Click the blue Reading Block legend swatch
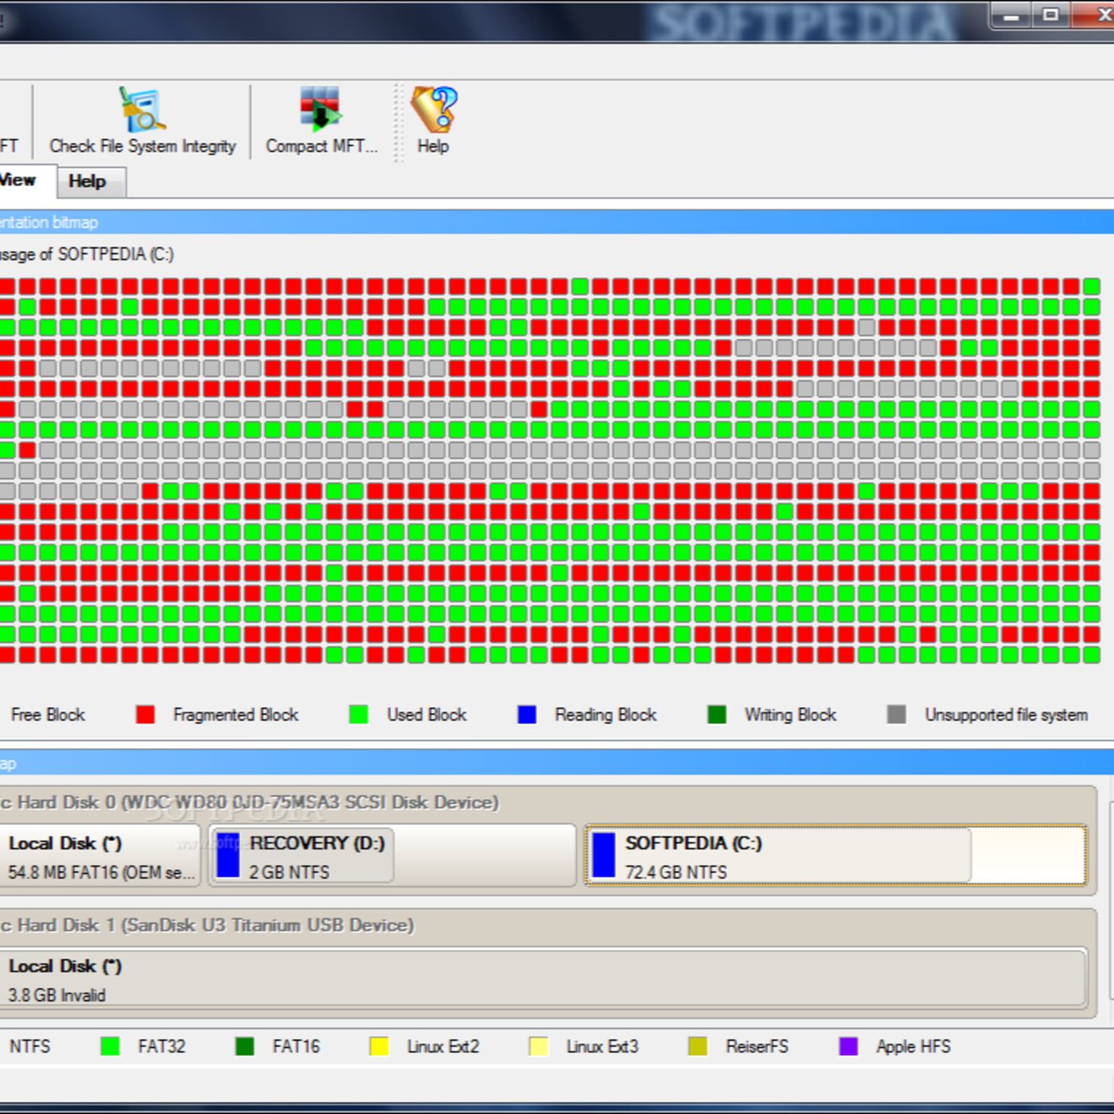 [x=527, y=715]
